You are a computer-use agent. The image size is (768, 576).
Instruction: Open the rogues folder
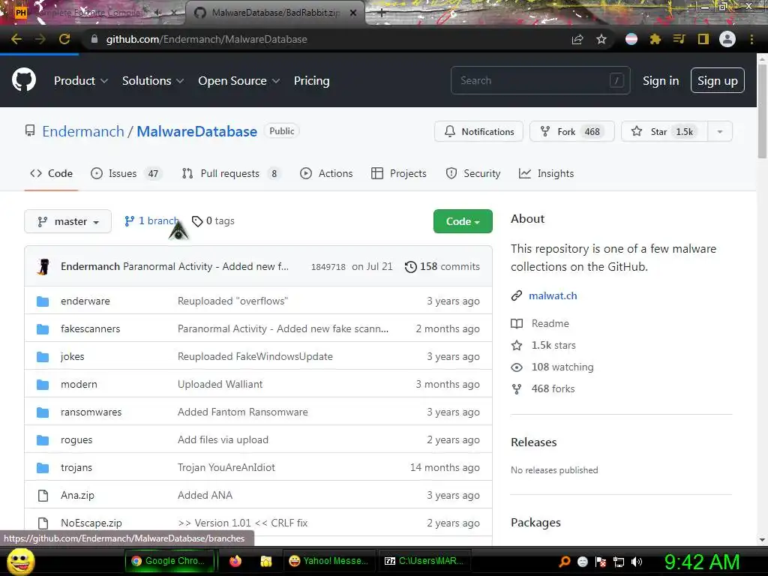click(x=76, y=439)
